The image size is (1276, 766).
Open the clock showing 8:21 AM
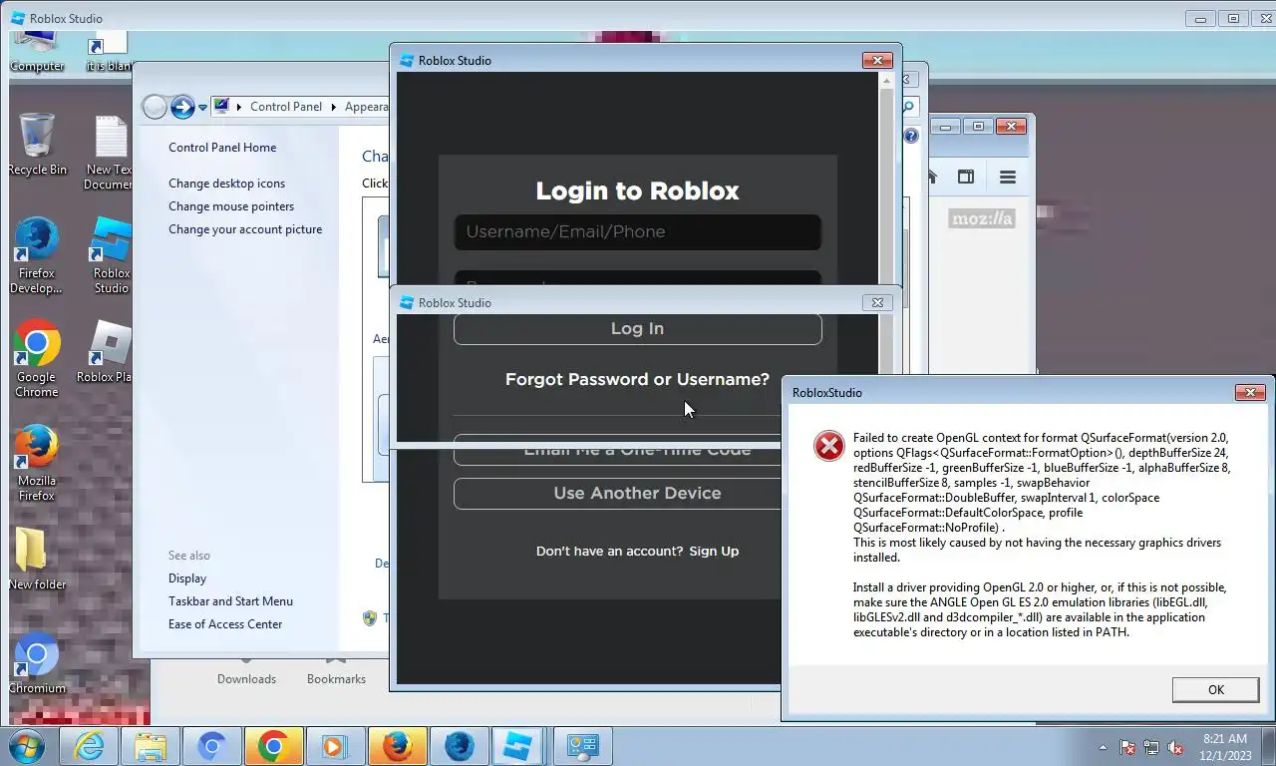pyautogui.click(x=1225, y=747)
